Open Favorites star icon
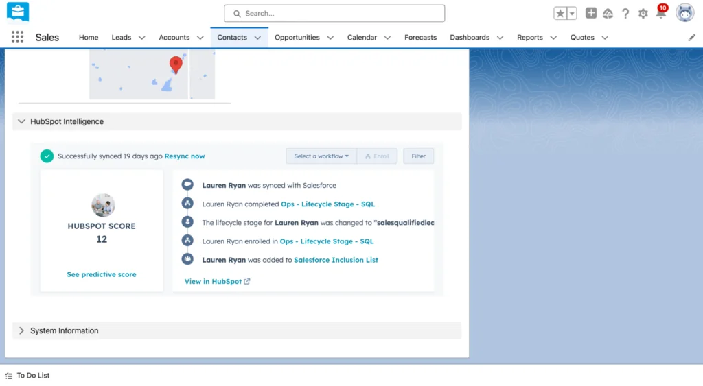Screen dimensions: 703x386 coord(560,14)
